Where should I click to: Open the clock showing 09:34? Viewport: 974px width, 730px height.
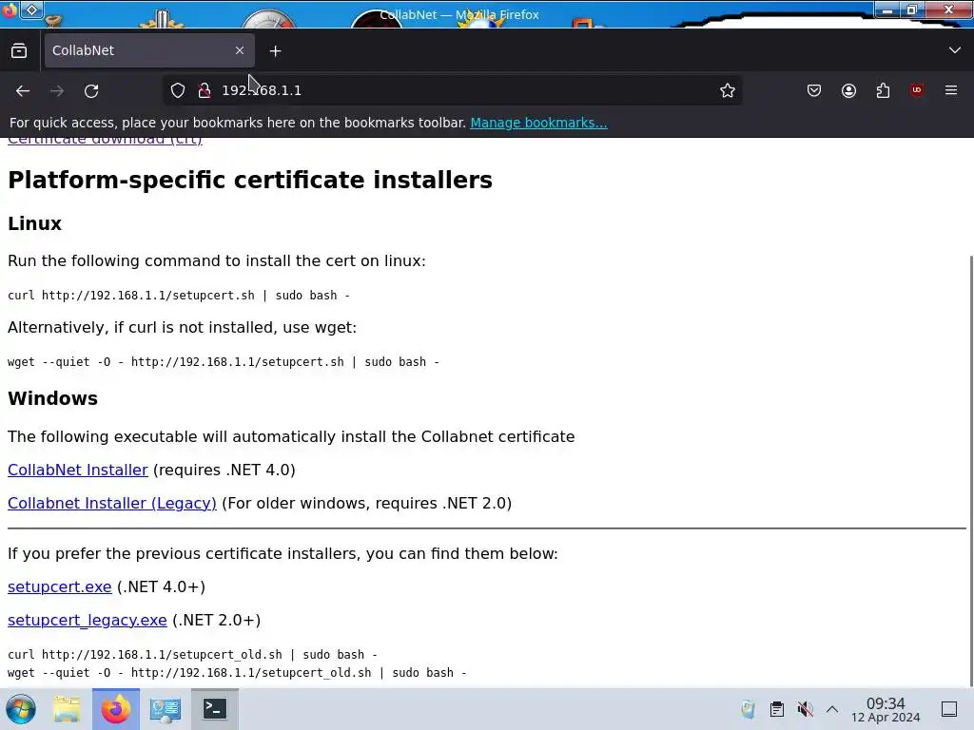pyautogui.click(x=886, y=709)
